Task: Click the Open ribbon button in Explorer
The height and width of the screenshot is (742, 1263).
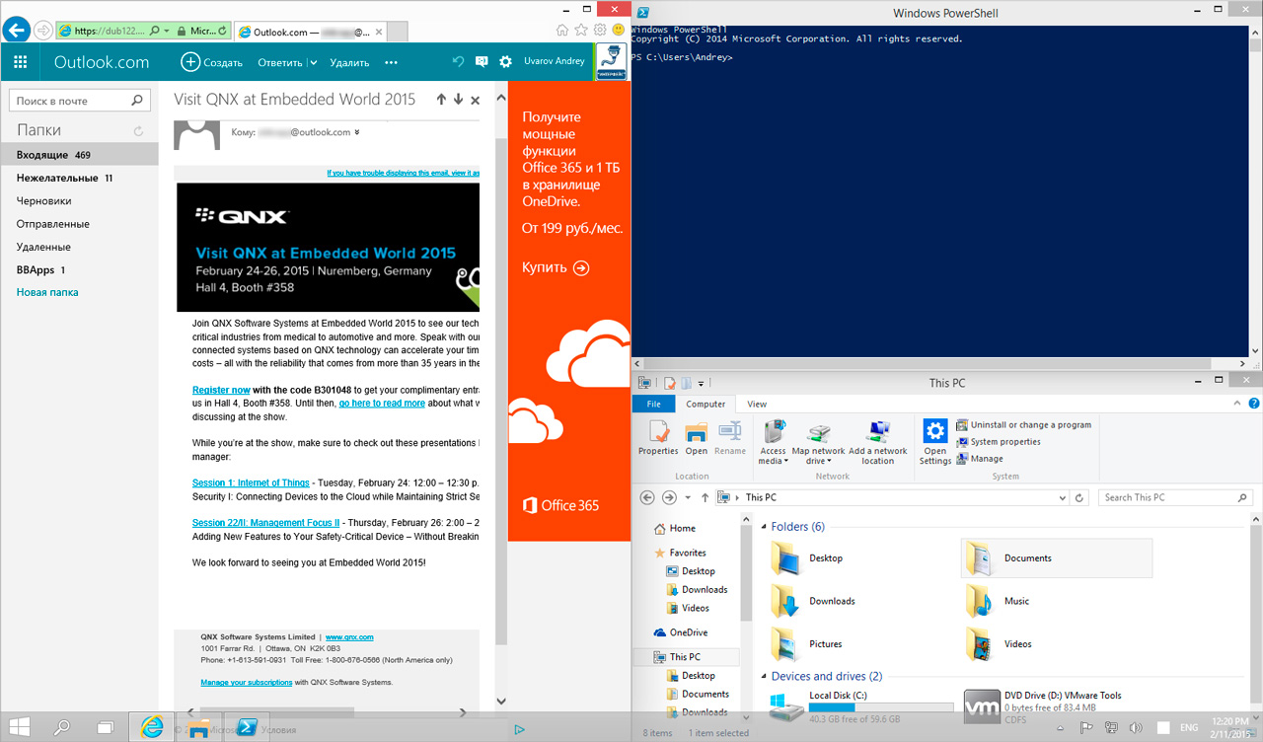Action: [697, 437]
